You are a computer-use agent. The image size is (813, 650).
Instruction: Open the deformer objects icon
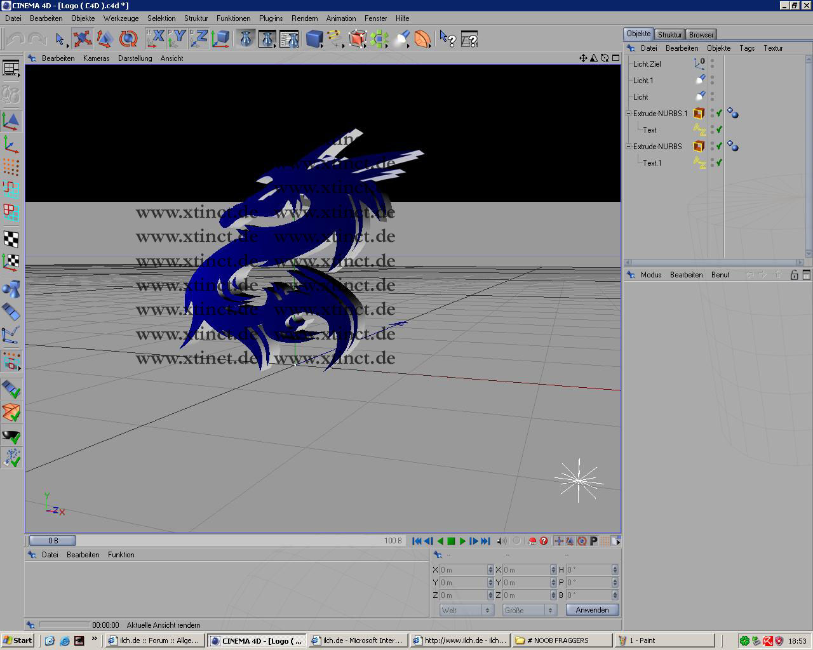(x=422, y=39)
